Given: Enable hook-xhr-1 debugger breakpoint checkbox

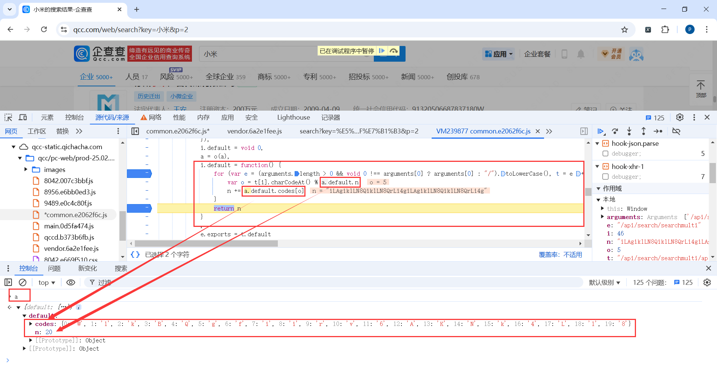Looking at the screenshot, I should [605, 176].
